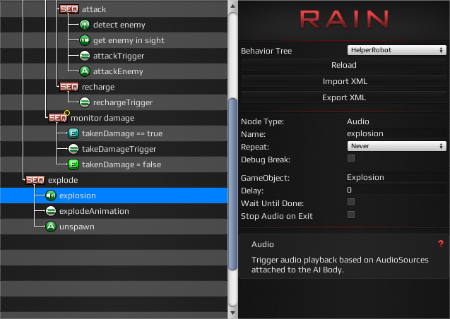Open the Repeat Never dropdown
The height and width of the screenshot is (319, 450).
coord(396,146)
